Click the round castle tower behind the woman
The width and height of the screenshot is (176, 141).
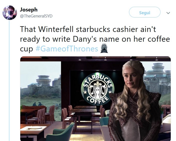[158, 68]
